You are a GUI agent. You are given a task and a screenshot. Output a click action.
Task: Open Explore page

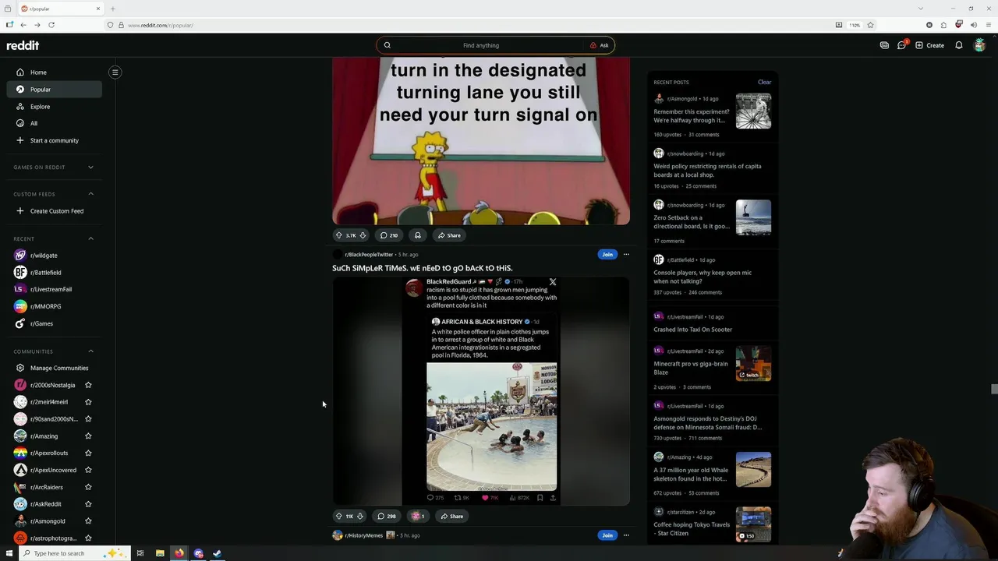[x=54, y=107]
